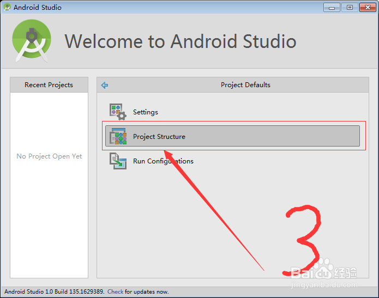Maximize the Android Studio window
The height and width of the screenshot is (298, 379).
(350, 8)
